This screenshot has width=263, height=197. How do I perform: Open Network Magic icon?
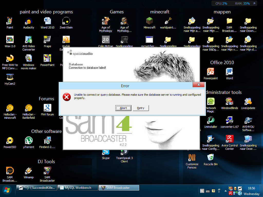click(211, 105)
